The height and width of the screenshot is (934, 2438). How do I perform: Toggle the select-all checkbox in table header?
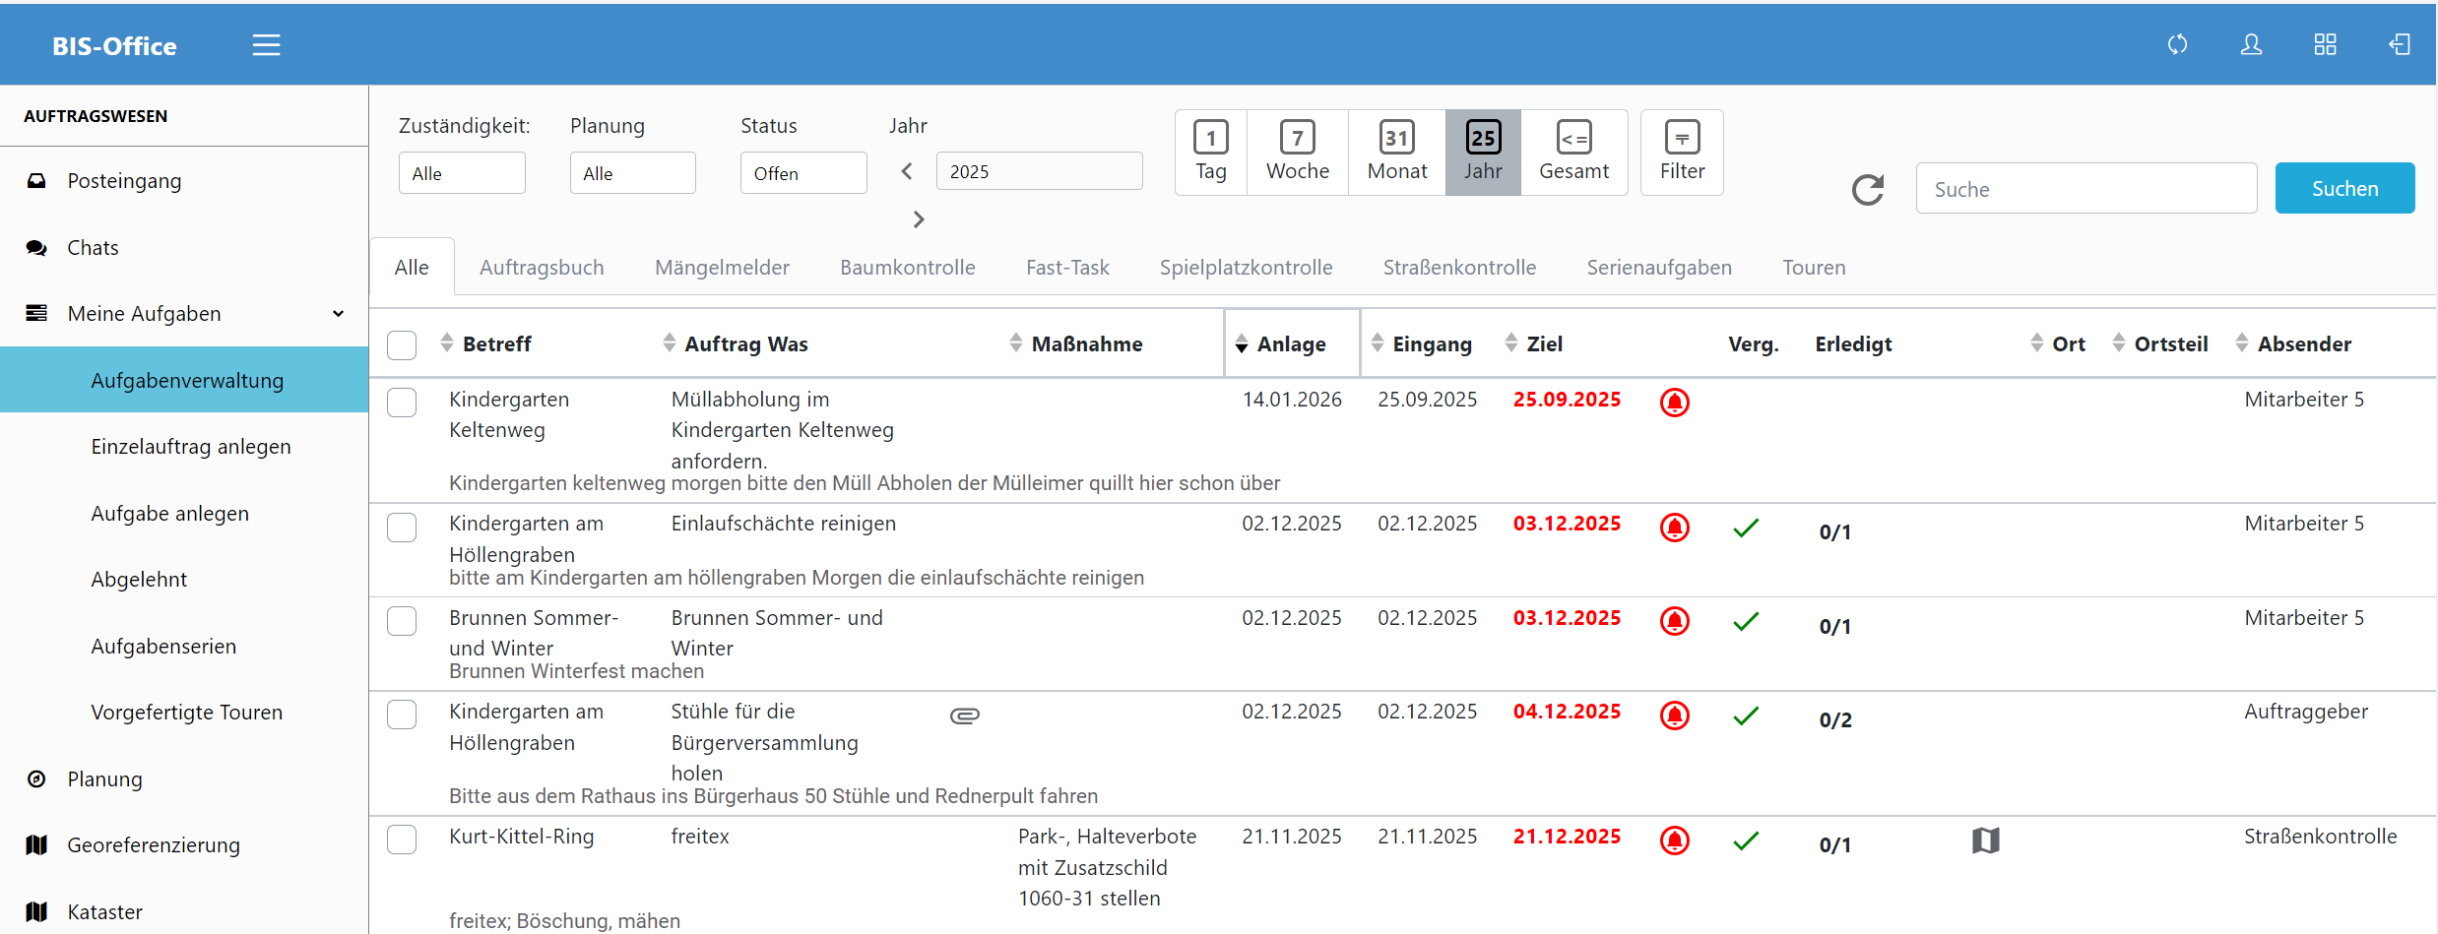[x=402, y=345]
